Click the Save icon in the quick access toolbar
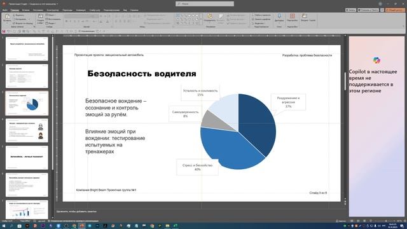 [x=4, y=31]
